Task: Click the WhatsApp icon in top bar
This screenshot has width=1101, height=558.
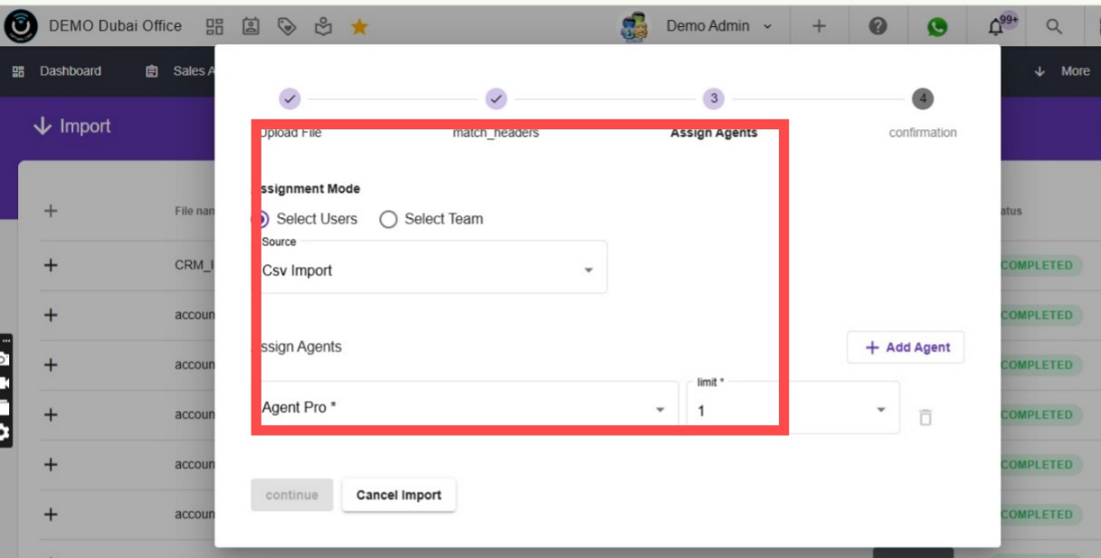Action: tap(937, 27)
